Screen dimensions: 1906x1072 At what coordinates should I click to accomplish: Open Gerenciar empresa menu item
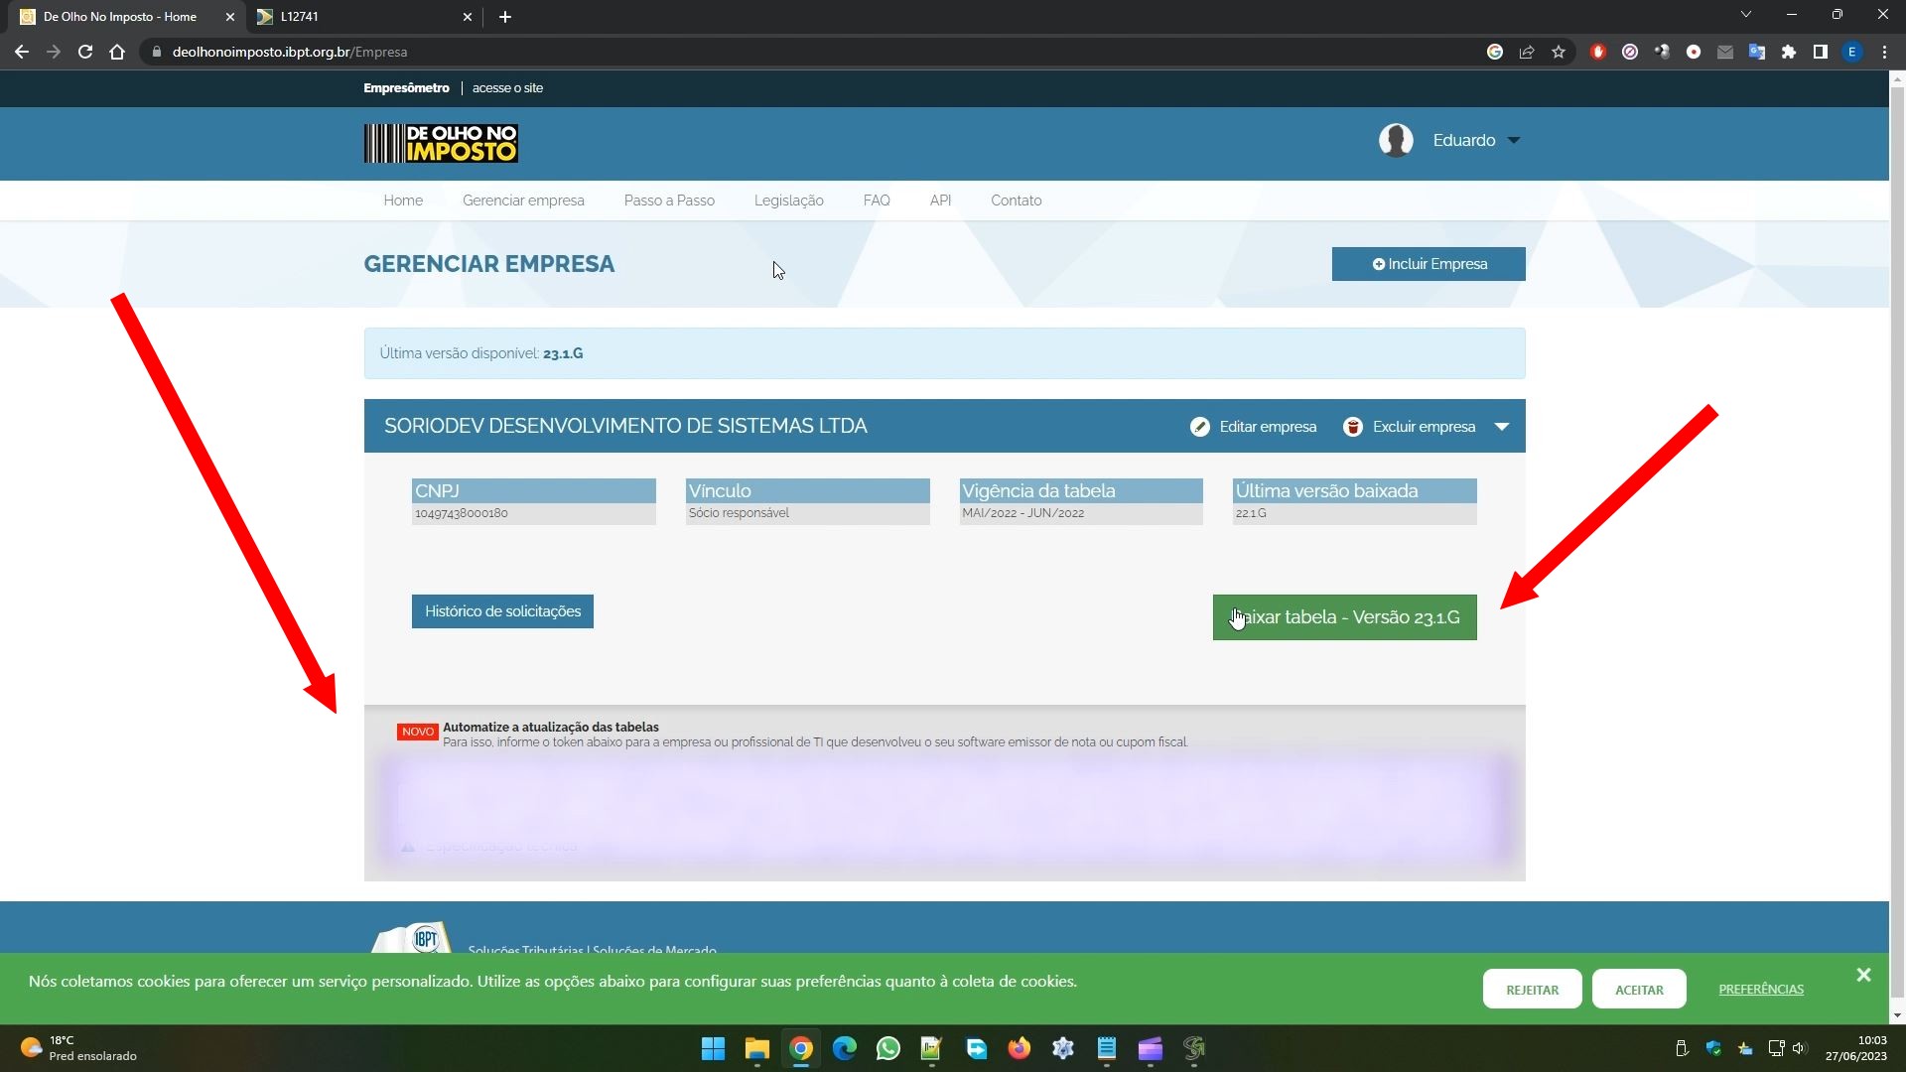click(523, 201)
